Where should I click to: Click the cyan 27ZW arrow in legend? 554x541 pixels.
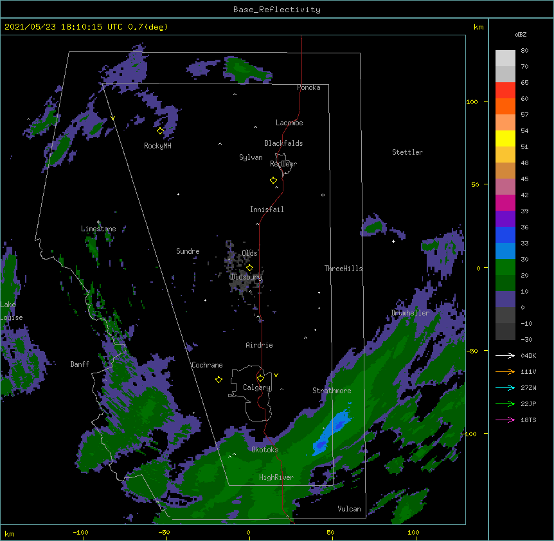505,387
